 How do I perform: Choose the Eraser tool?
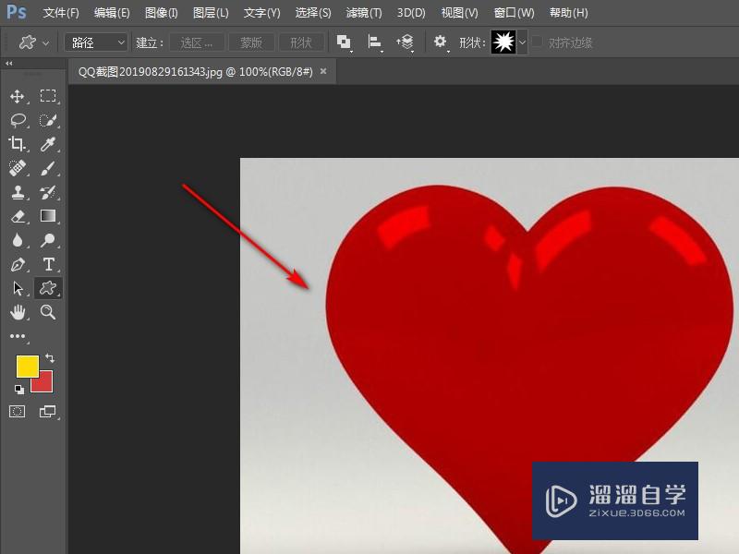pyautogui.click(x=18, y=216)
